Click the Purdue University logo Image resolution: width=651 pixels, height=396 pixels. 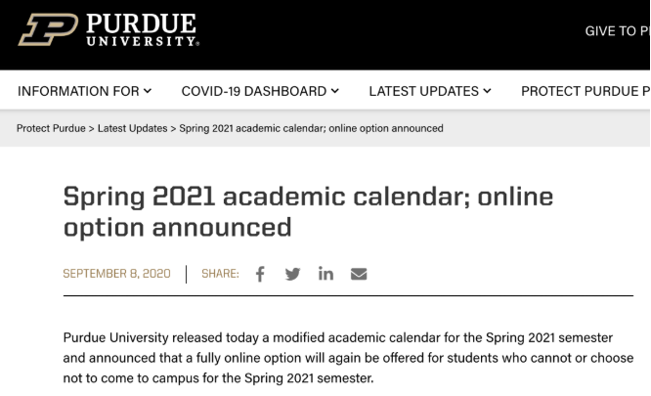[x=108, y=30]
